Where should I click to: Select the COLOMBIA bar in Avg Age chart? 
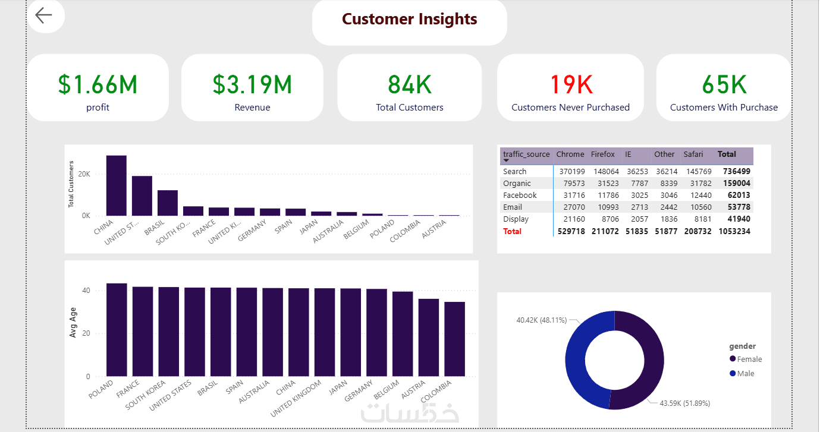(x=455, y=339)
